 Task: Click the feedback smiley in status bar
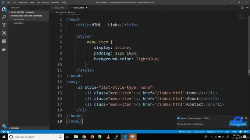coord(241,131)
